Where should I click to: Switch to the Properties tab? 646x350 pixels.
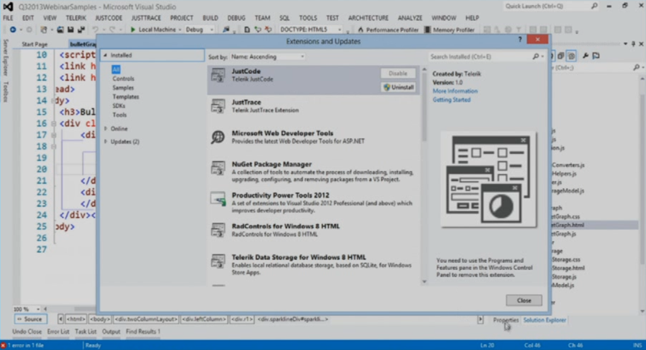pos(505,320)
